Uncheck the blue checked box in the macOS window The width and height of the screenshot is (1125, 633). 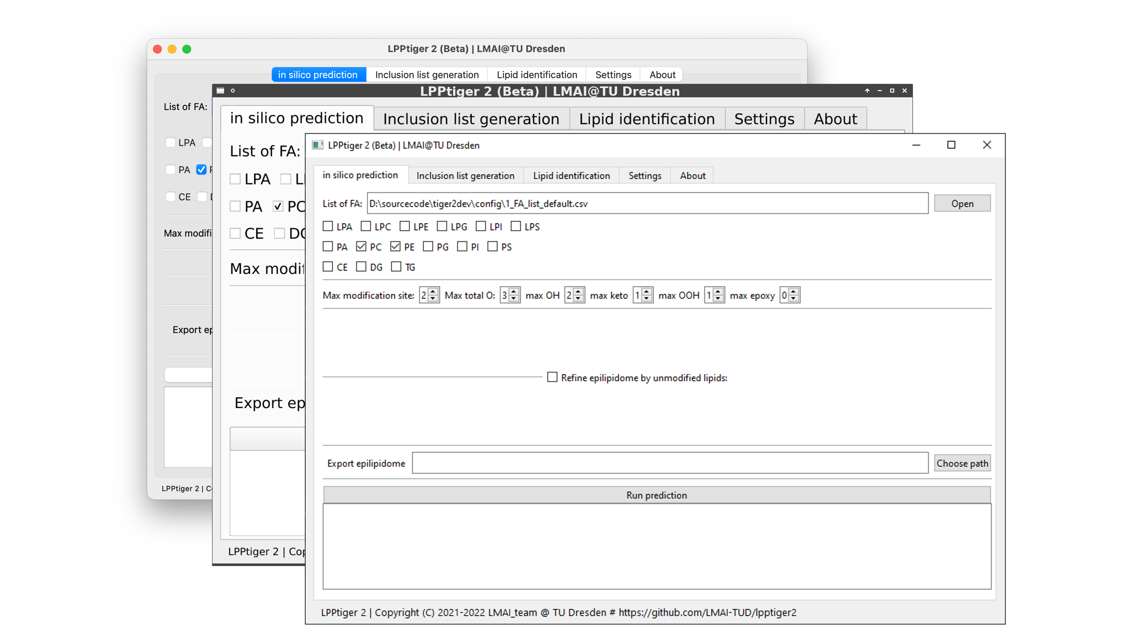pyautogui.click(x=201, y=169)
